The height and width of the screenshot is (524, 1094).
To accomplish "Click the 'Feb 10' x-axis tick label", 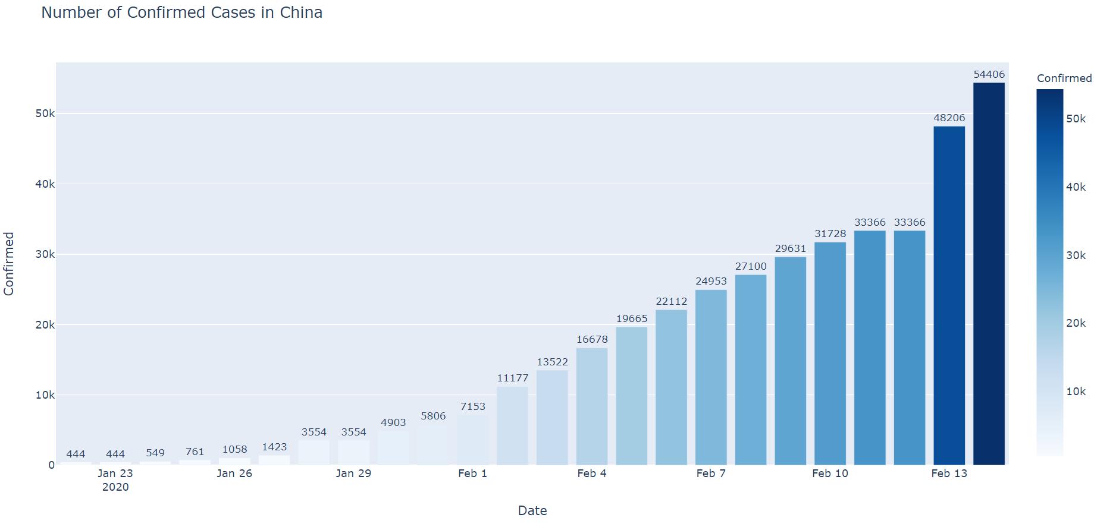I will (830, 474).
